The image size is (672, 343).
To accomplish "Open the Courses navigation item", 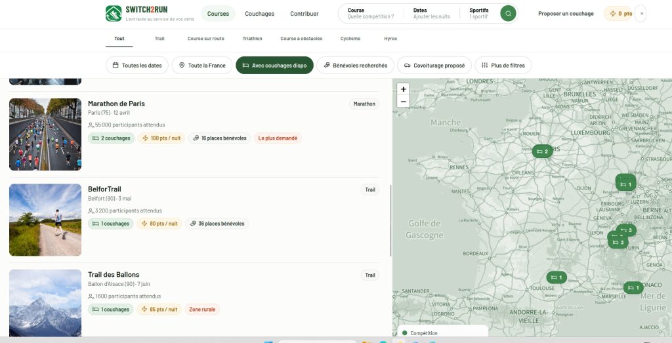I will point(218,14).
